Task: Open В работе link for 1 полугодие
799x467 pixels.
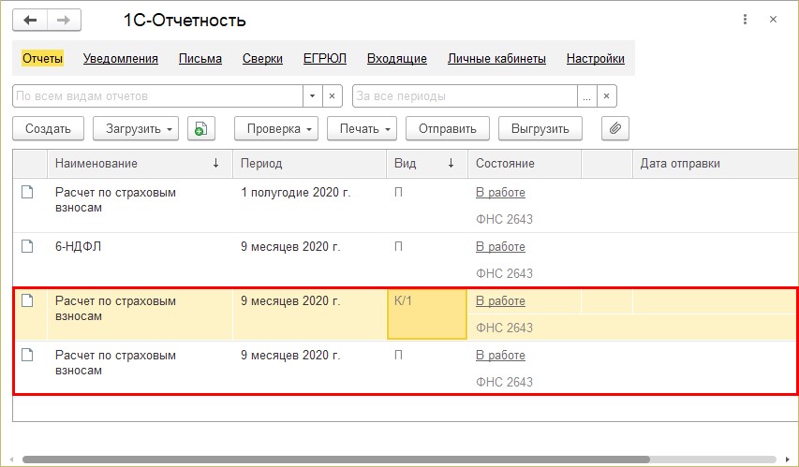Action: [500, 193]
